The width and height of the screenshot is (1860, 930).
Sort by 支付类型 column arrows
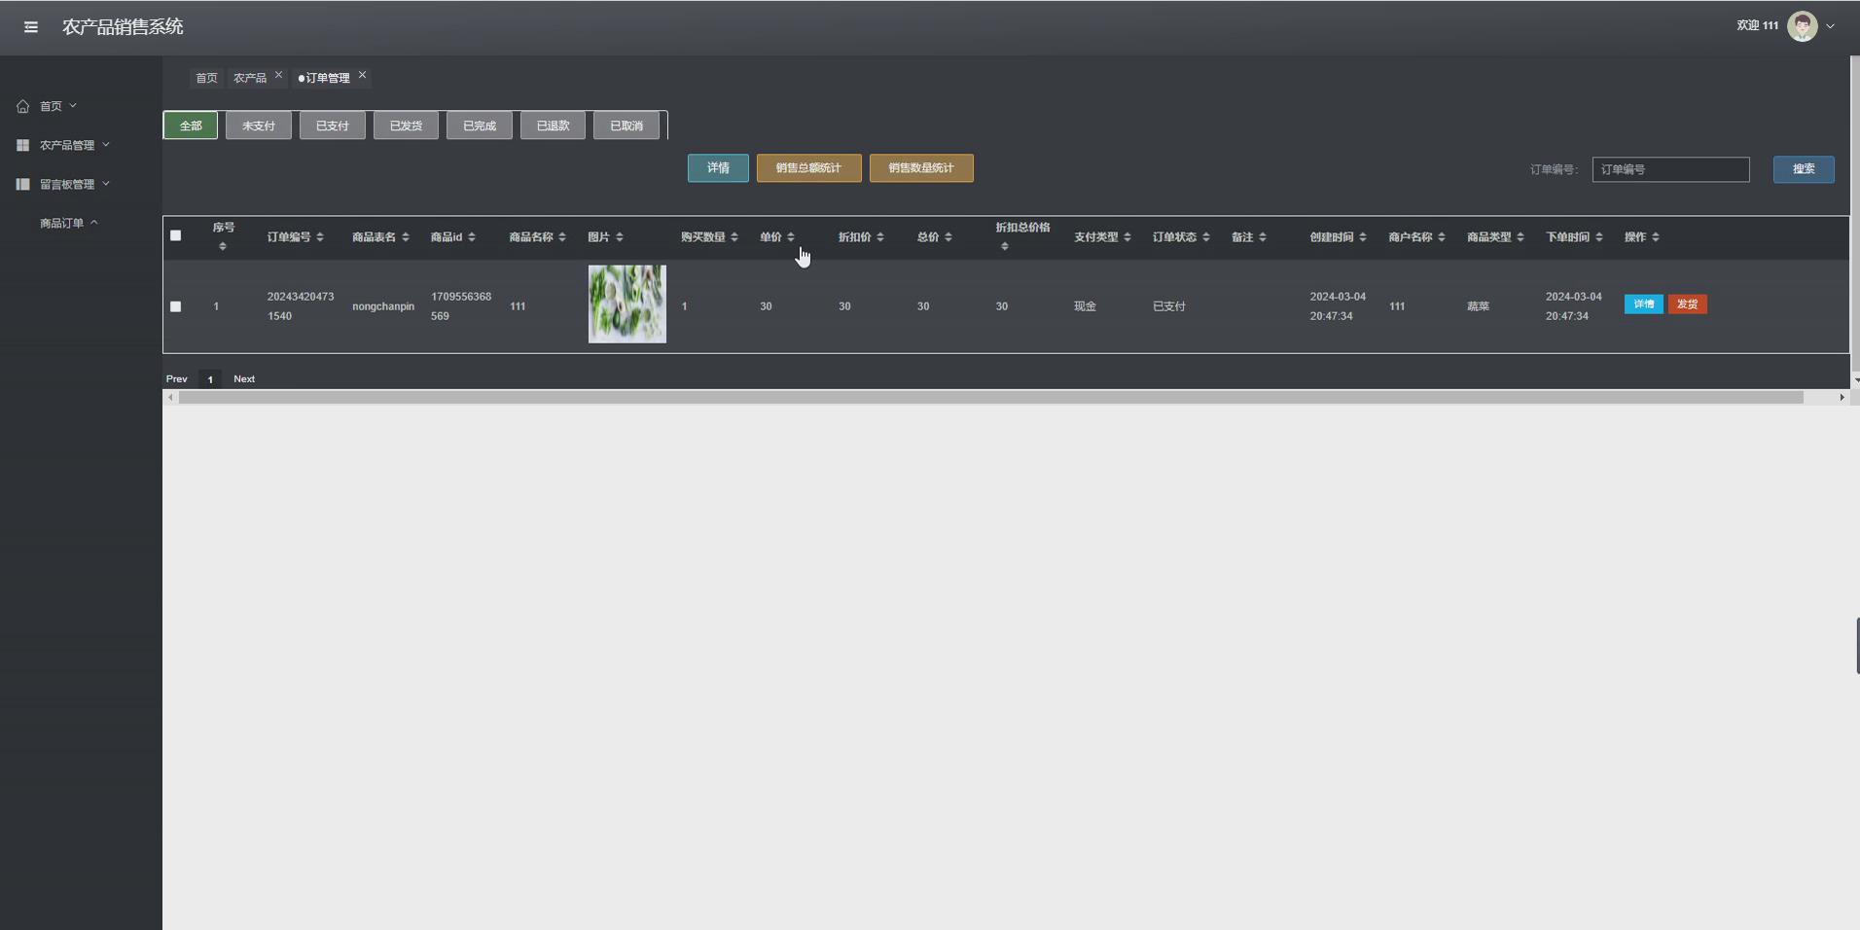tap(1127, 237)
